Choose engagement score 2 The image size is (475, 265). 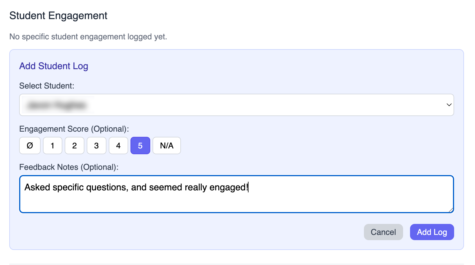(x=75, y=146)
